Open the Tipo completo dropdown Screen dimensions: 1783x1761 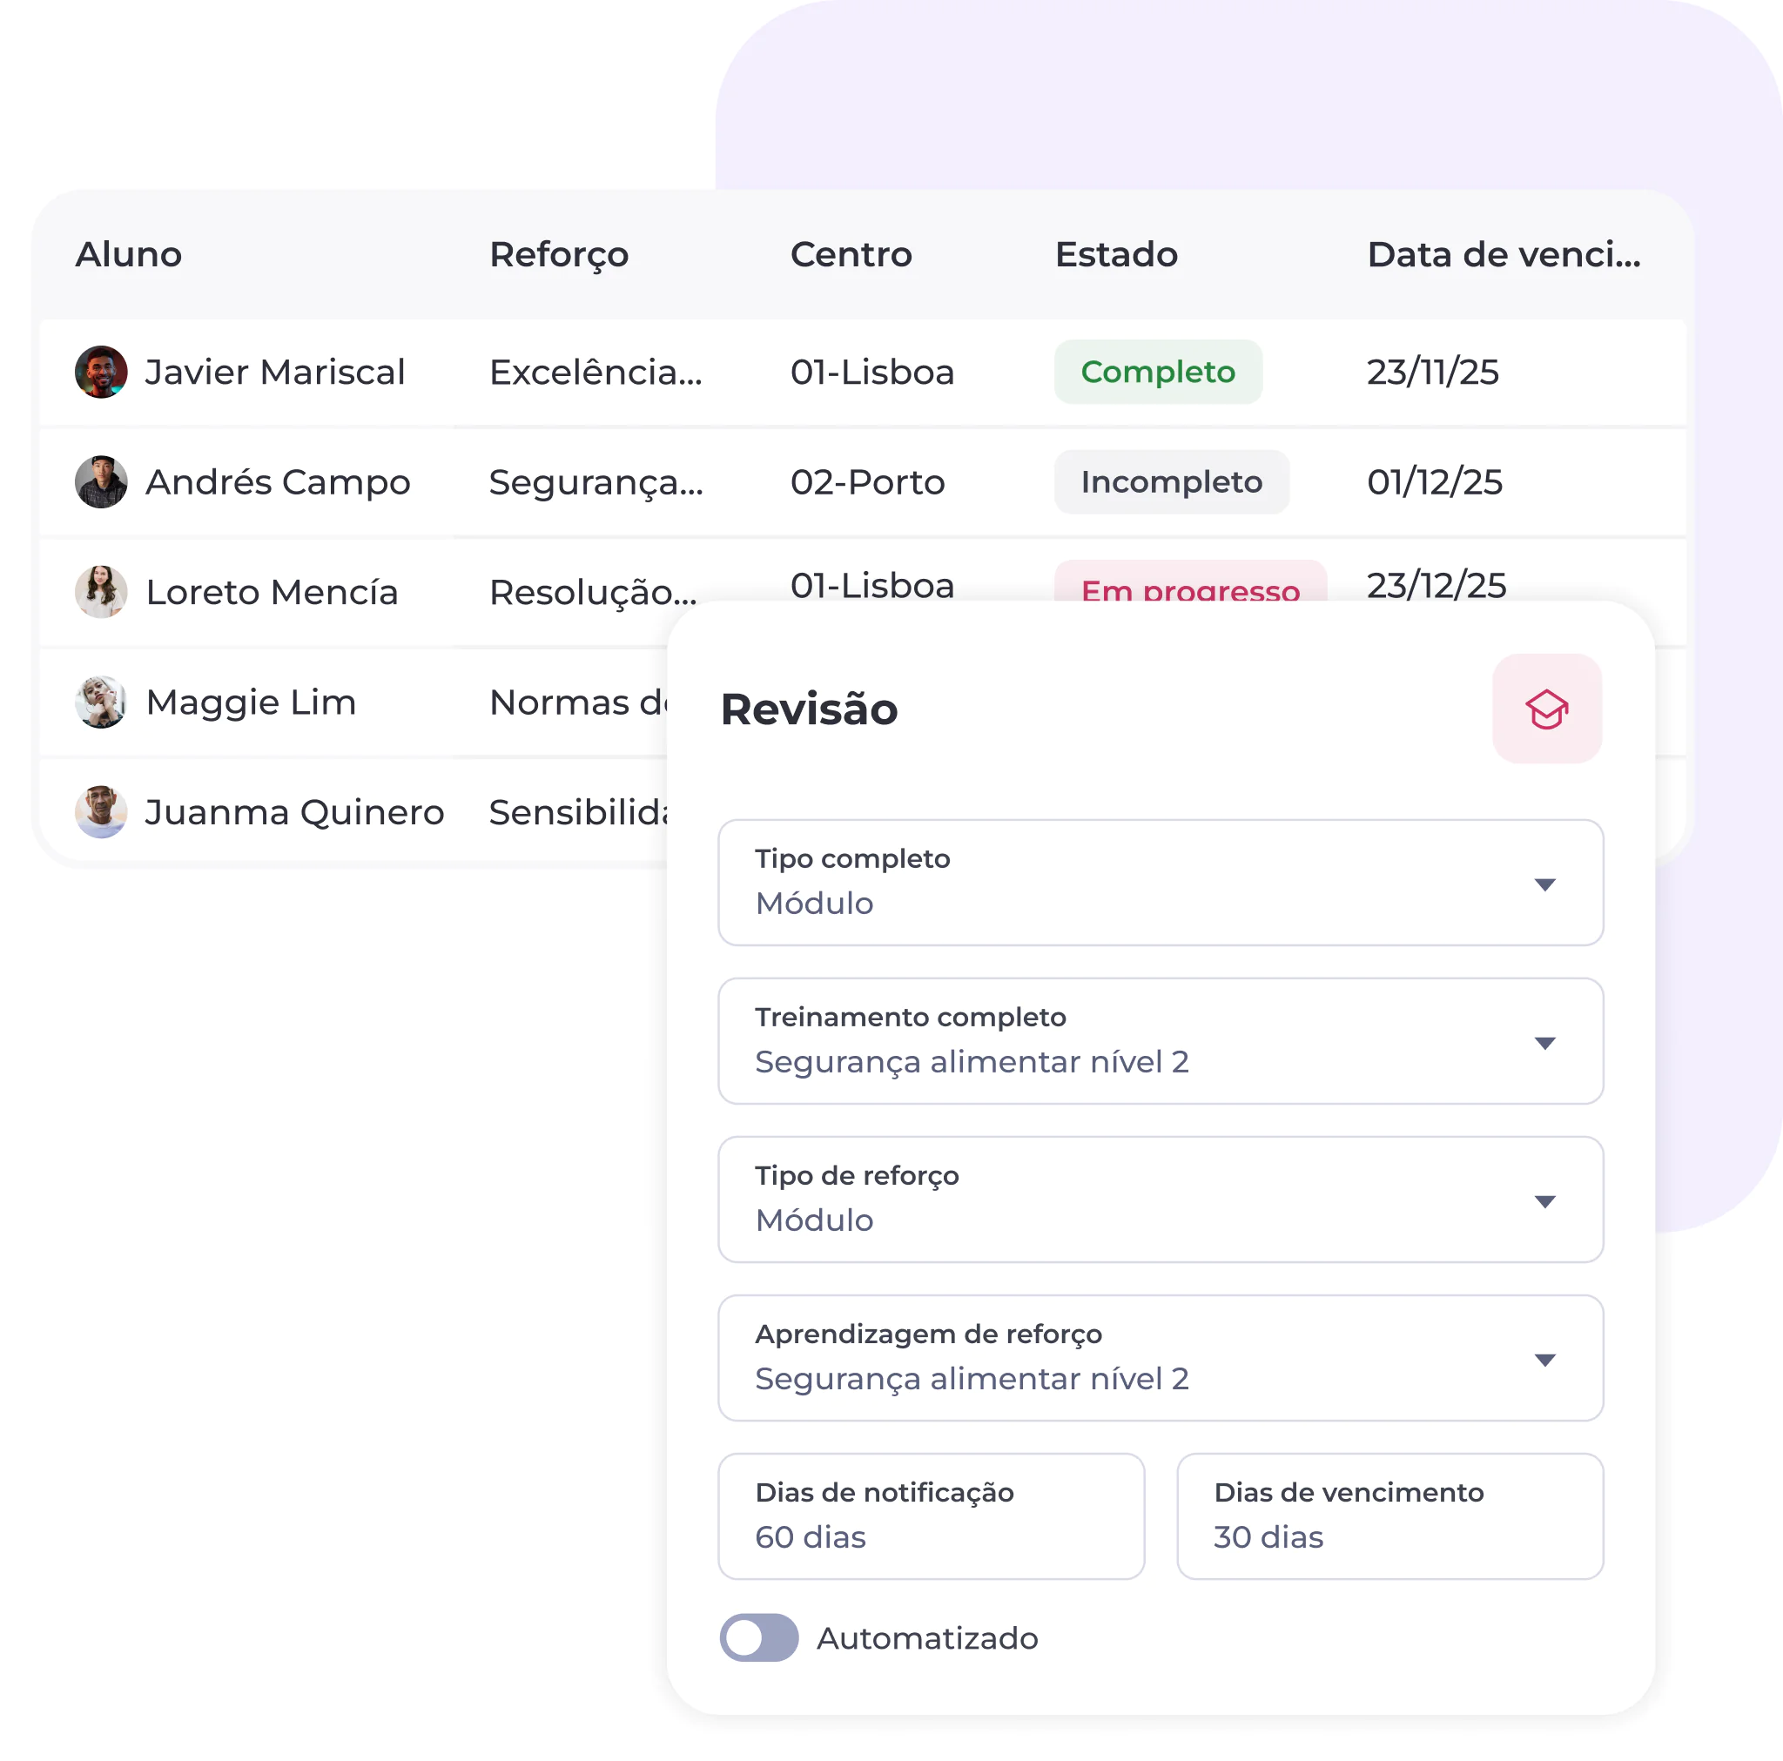pos(1160,883)
